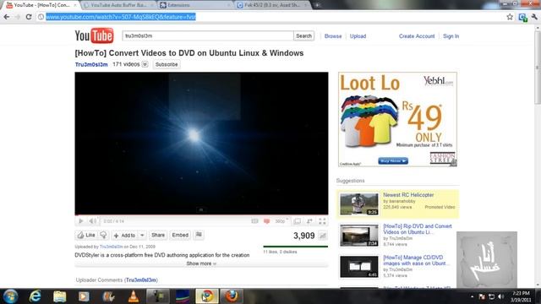This screenshot has width=541, height=304.
Task: Click uploader Tru3m0sl3m link in description
Action: point(111,247)
